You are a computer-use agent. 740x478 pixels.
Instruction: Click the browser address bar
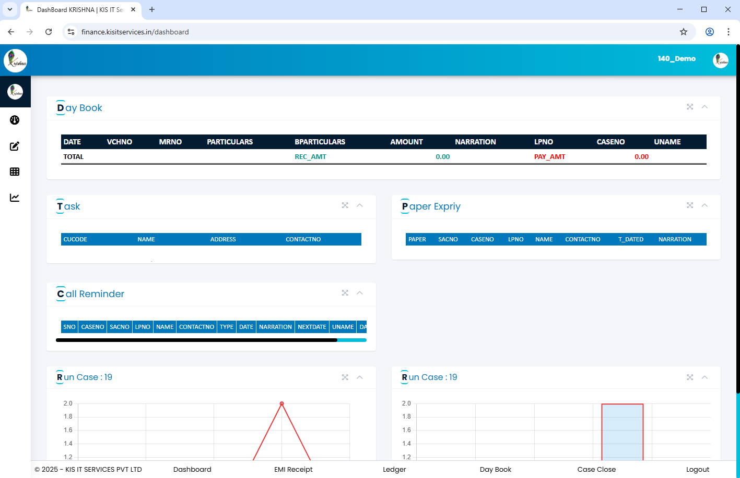(x=379, y=32)
